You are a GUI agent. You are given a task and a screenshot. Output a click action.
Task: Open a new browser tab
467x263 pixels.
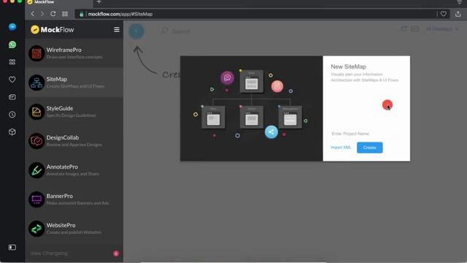coord(99,2)
